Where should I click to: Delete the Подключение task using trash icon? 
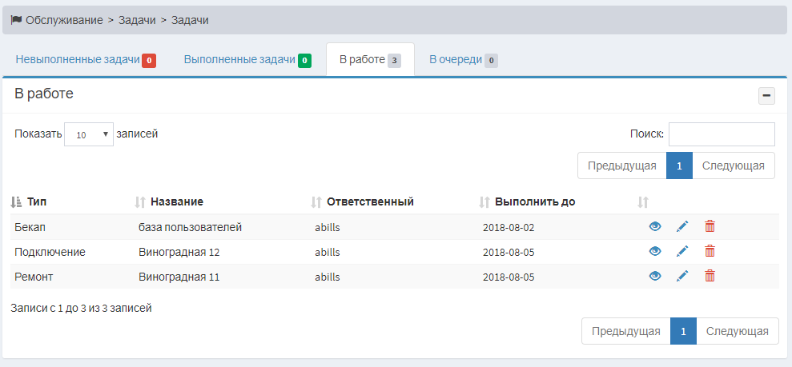[x=710, y=251]
